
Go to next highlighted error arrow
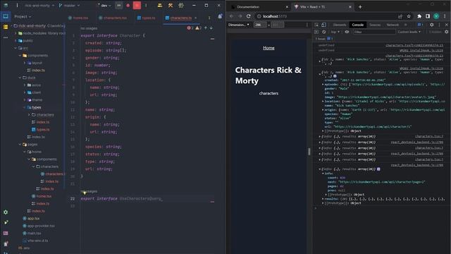[211, 28]
